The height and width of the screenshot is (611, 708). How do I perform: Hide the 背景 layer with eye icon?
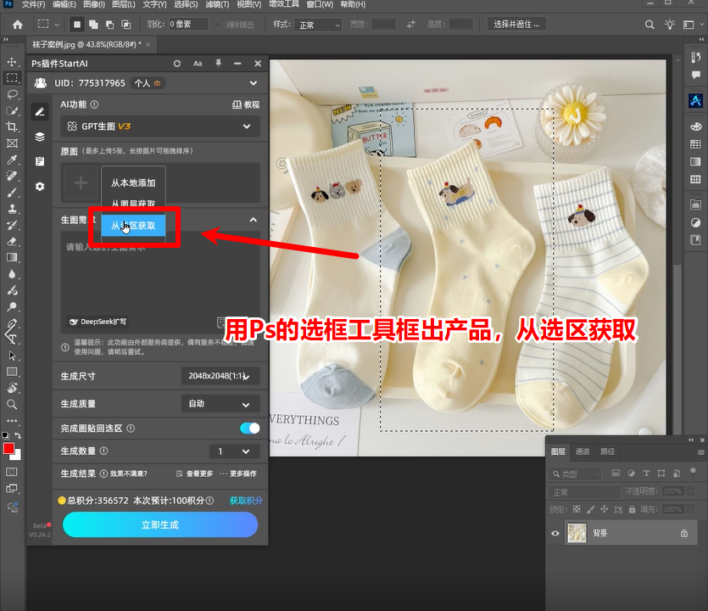point(555,533)
